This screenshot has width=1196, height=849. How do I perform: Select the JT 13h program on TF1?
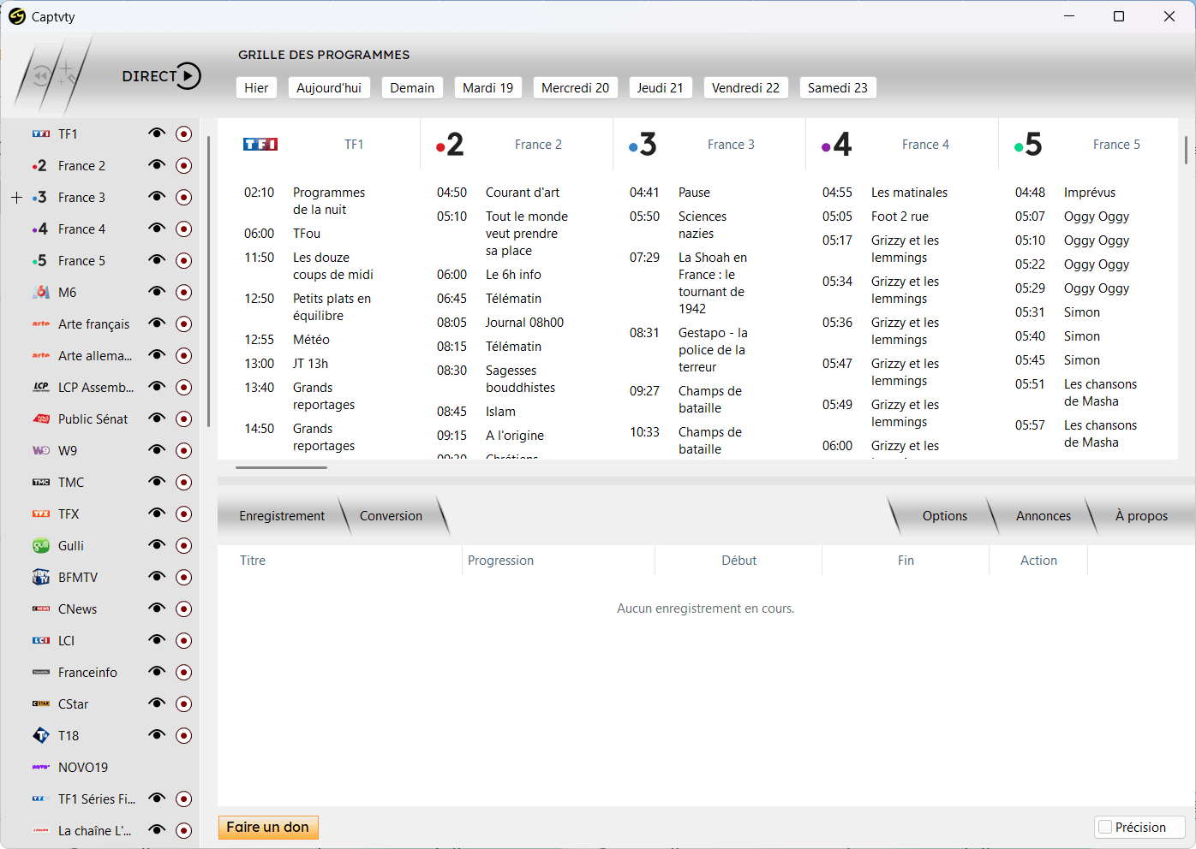310,364
